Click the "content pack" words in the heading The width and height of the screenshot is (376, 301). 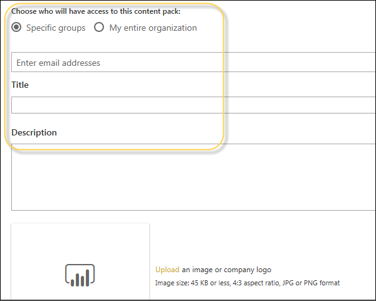click(x=154, y=11)
